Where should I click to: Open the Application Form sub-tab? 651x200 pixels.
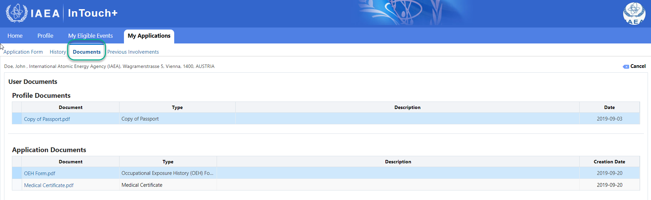(x=23, y=52)
